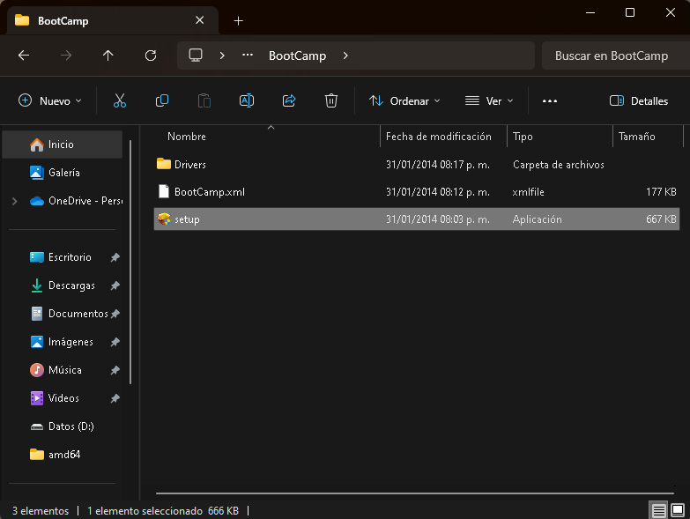Open the Ver view dropdown

click(489, 100)
